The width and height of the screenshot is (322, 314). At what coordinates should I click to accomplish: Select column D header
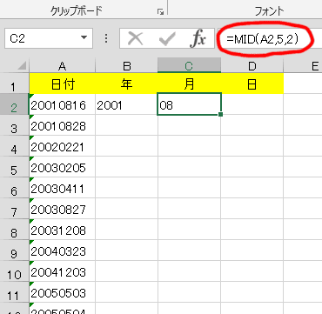(252, 66)
